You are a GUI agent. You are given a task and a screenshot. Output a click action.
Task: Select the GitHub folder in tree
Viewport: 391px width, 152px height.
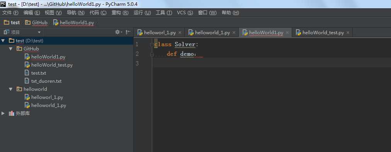pyautogui.click(x=31, y=49)
